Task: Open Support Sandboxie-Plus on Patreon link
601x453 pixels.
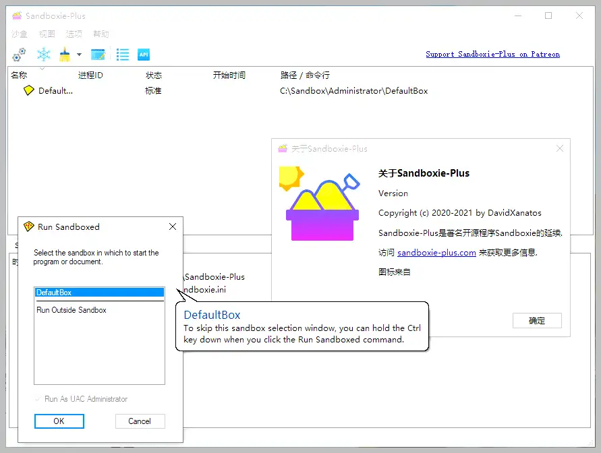Action: pyautogui.click(x=492, y=54)
